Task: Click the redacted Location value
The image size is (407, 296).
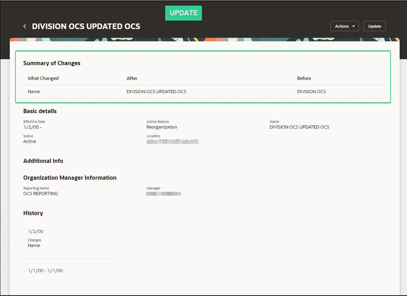Action: (x=172, y=141)
